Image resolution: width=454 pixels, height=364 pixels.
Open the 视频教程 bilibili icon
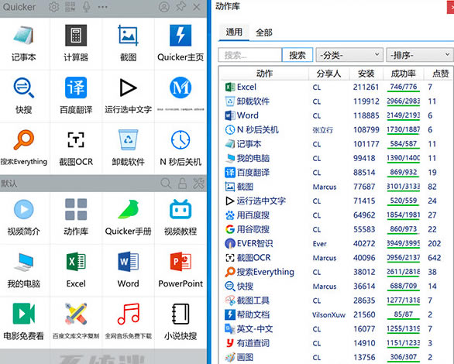(181, 209)
